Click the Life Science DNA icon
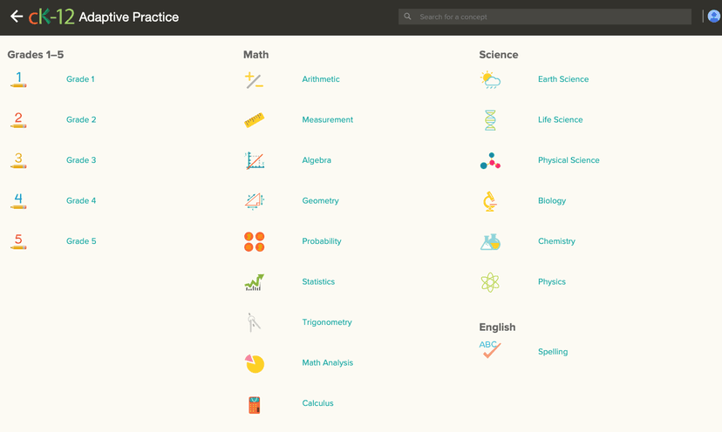 490,120
